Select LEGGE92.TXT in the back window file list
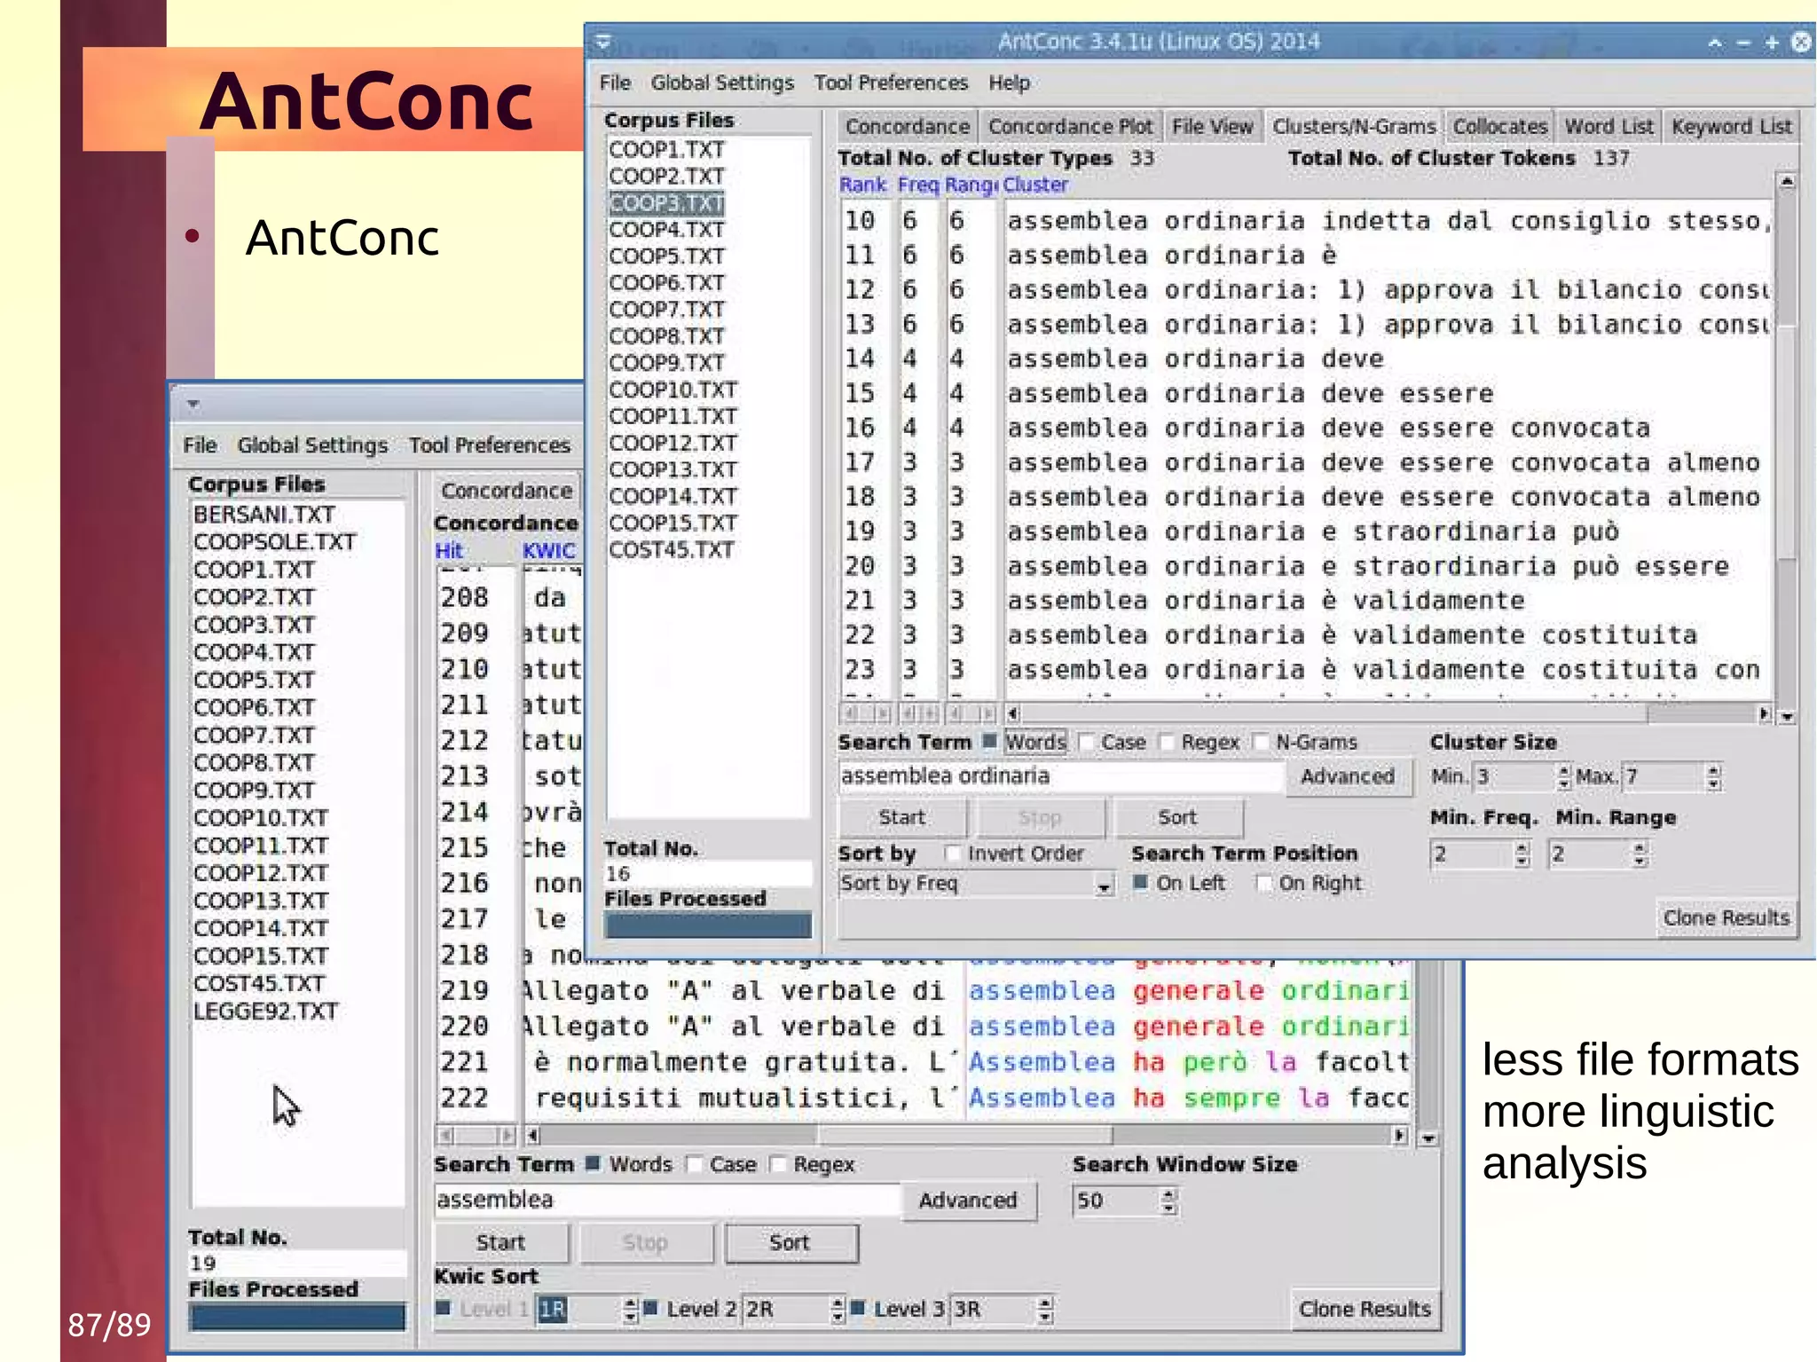The image size is (1817, 1362). (266, 1011)
